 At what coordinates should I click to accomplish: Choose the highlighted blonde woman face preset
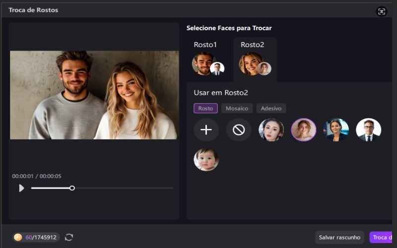pyautogui.click(x=303, y=130)
